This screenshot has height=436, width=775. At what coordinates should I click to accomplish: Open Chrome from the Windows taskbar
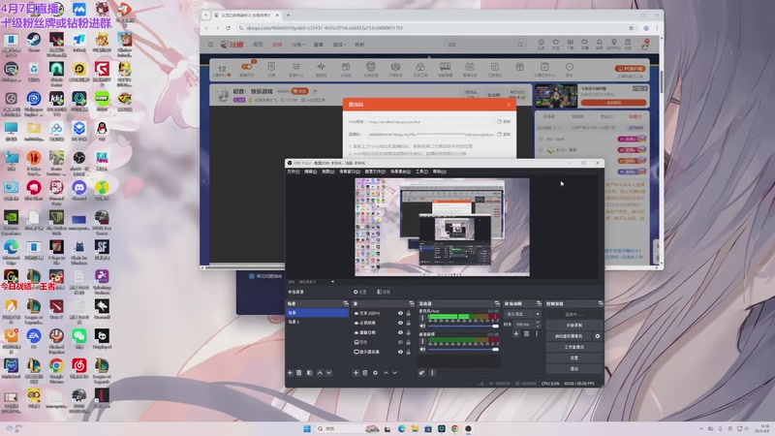(454, 428)
